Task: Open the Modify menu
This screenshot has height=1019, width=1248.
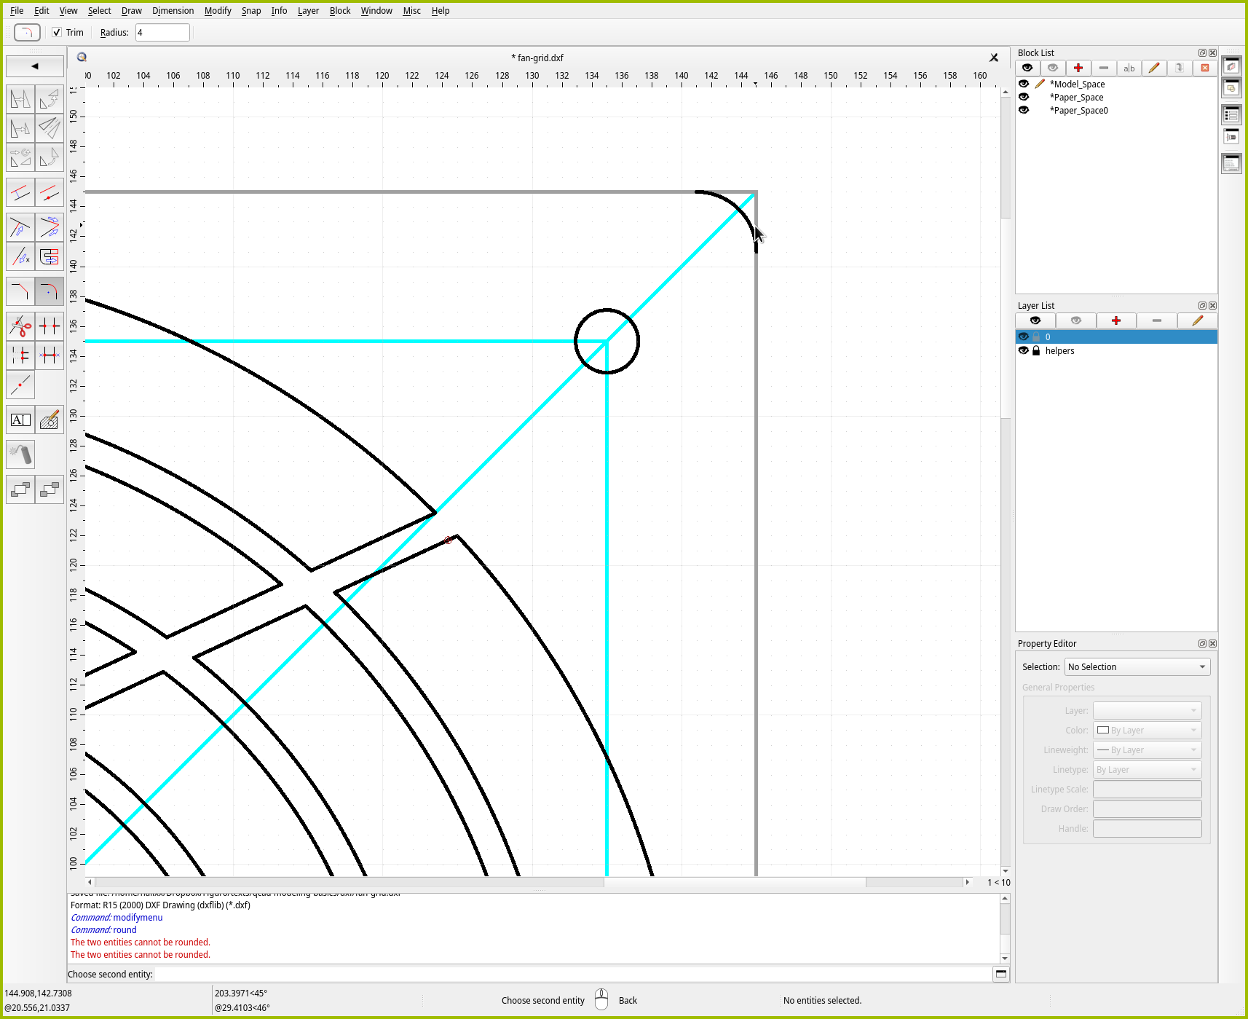Action: coord(217,11)
